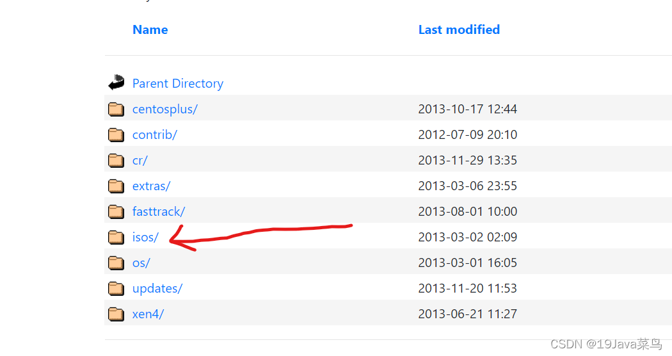The width and height of the screenshot is (672, 356).
Task: Select the date 2013-11-20 11:53
Action: [x=468, y=288]
